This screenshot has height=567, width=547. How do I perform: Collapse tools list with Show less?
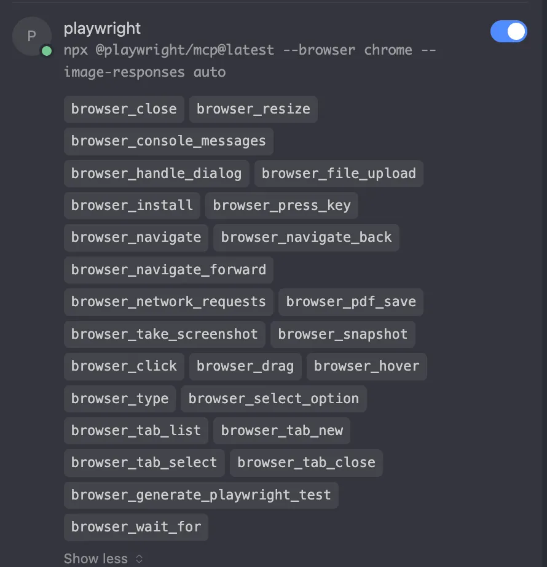(96, 558)
